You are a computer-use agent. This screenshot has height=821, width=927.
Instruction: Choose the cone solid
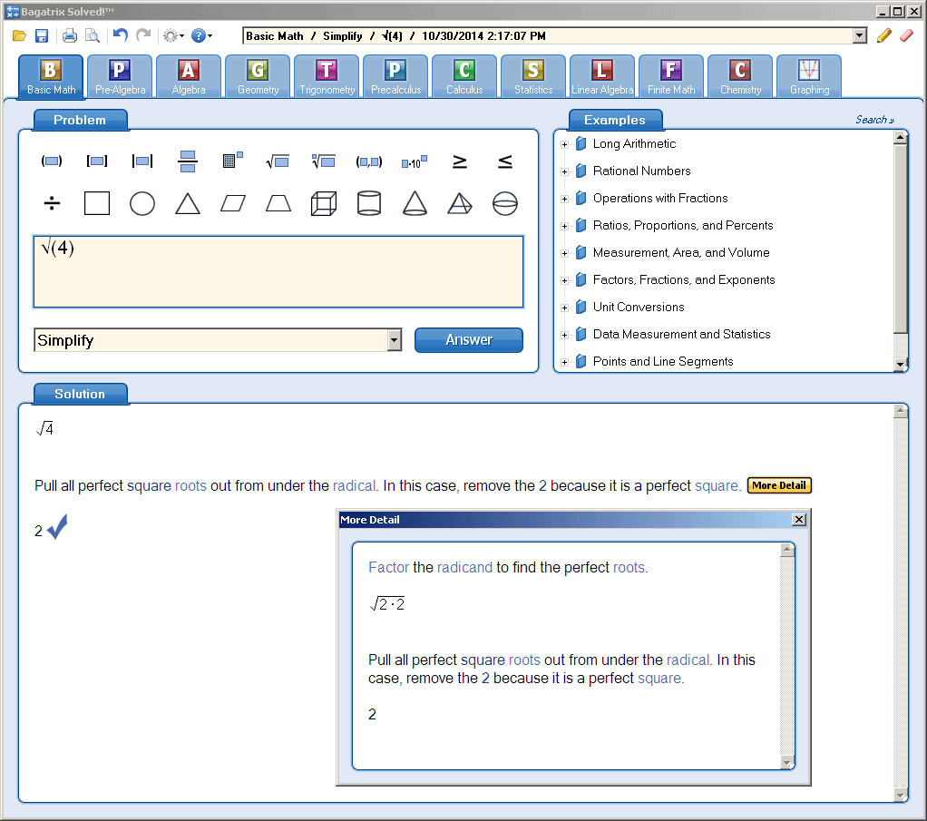point(415,203)
